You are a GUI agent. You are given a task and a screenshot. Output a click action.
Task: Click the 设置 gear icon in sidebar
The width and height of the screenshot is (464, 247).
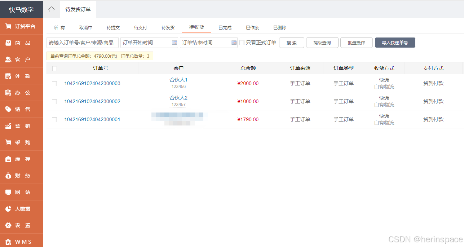pos(8,225)
